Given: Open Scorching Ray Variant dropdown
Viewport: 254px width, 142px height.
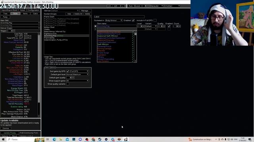Looking at the screenshot, I should pyautogui.click(x=151, y=26).
